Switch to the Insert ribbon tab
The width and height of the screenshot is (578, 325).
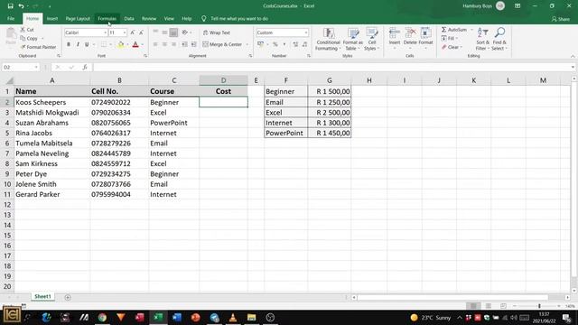(52, 18)
